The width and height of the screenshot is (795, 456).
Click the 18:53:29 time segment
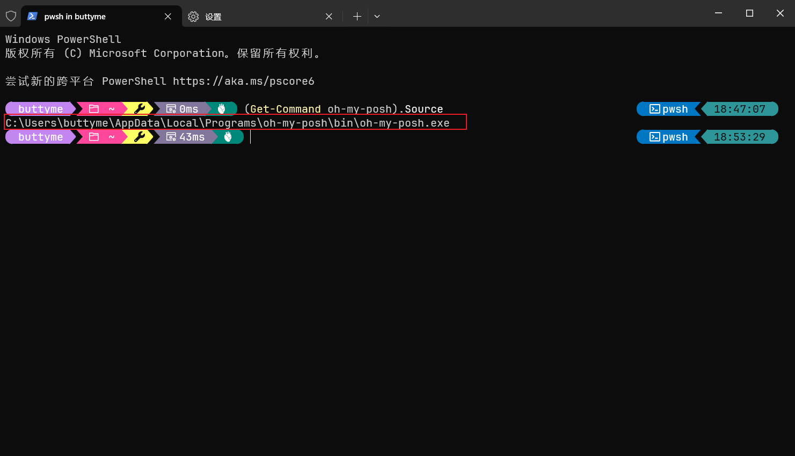pyautogui.click(x=739, y=137)
